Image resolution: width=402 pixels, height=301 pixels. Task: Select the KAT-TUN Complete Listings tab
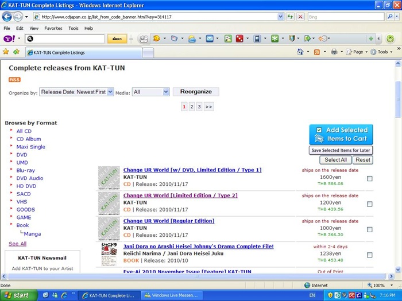[x=84, y=53]
